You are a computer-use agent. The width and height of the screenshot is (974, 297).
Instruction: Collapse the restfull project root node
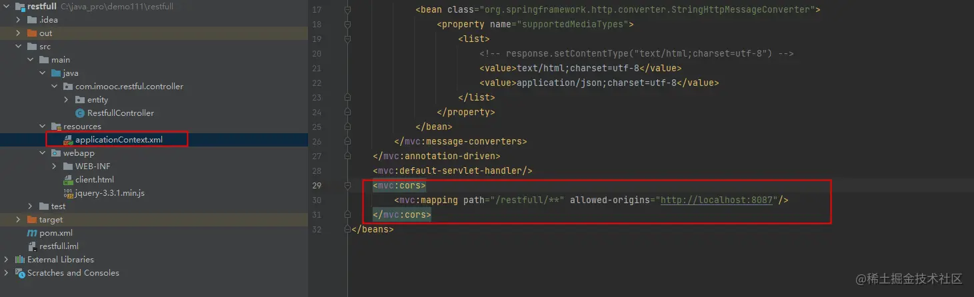pos(7,6)
